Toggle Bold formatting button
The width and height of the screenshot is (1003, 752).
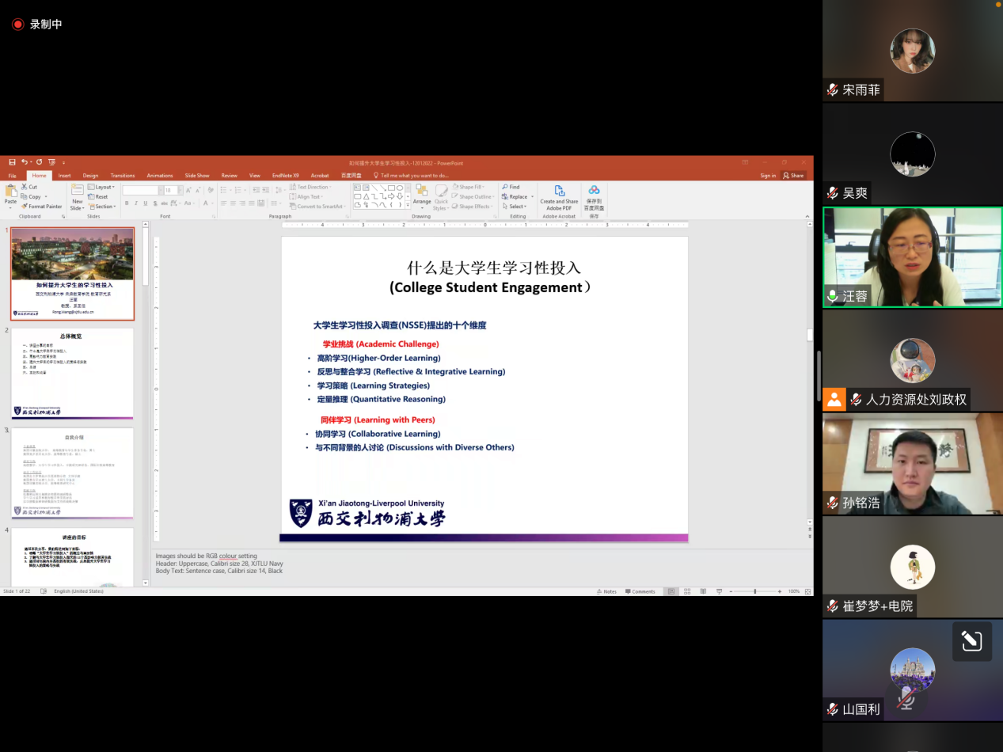click(126, 203)
